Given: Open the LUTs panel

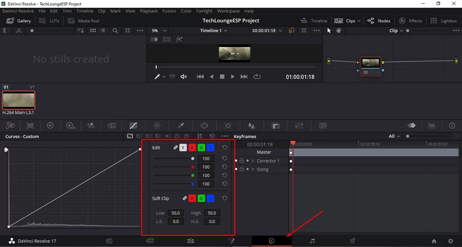Looking at the screenshot, I should click(49, 21).
